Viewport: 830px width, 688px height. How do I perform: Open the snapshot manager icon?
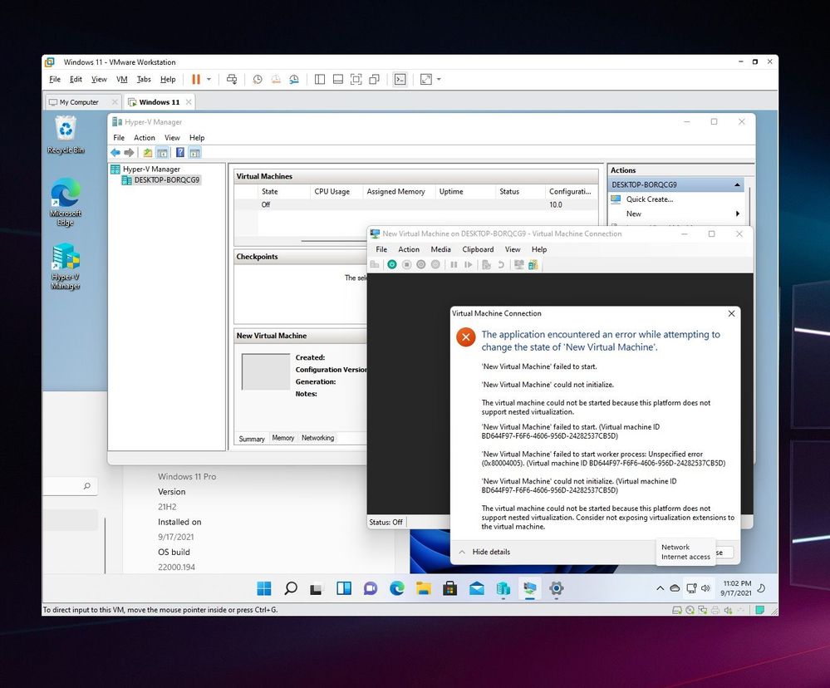(x=294, y=80)
